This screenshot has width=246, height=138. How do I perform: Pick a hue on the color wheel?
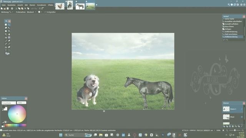click(x=17, y=114)
